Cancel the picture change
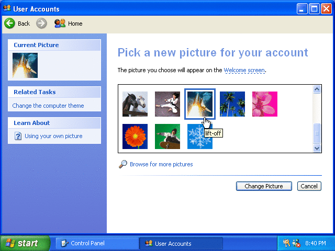The image size is (335, 251). (309, 186)
